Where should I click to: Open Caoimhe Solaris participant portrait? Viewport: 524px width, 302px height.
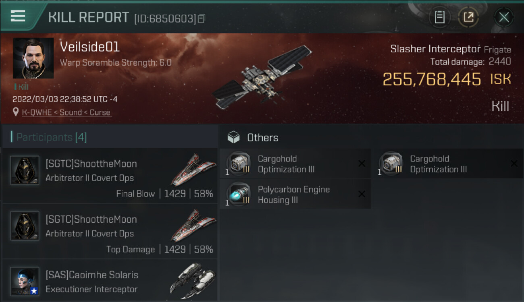coord(25,281)
